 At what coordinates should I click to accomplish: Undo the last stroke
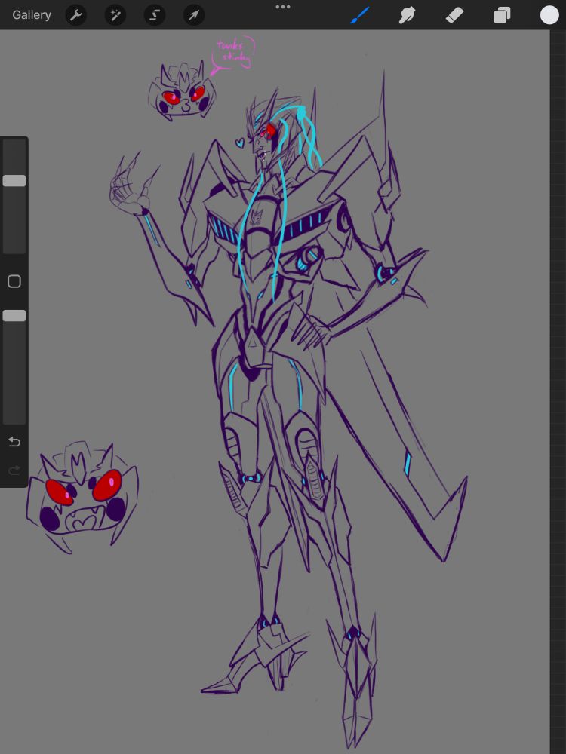[14, 441]
